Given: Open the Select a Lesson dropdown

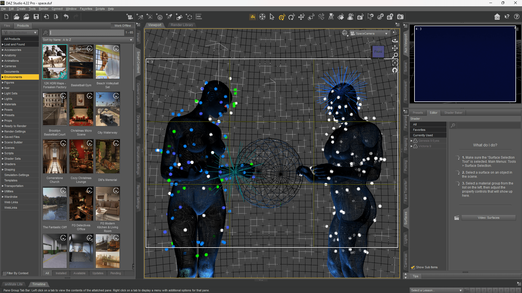Looking at the screenshot, I should point(437,290).
